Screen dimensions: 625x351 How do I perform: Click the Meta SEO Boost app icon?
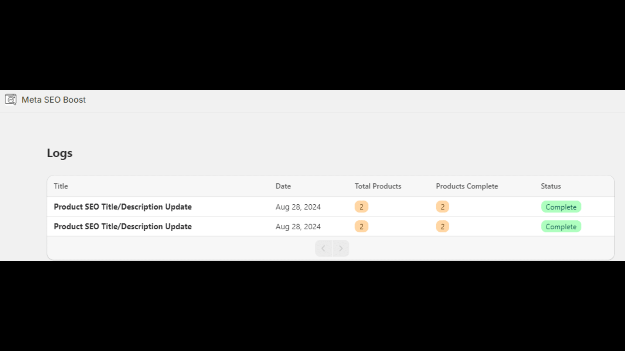point(11,99)
